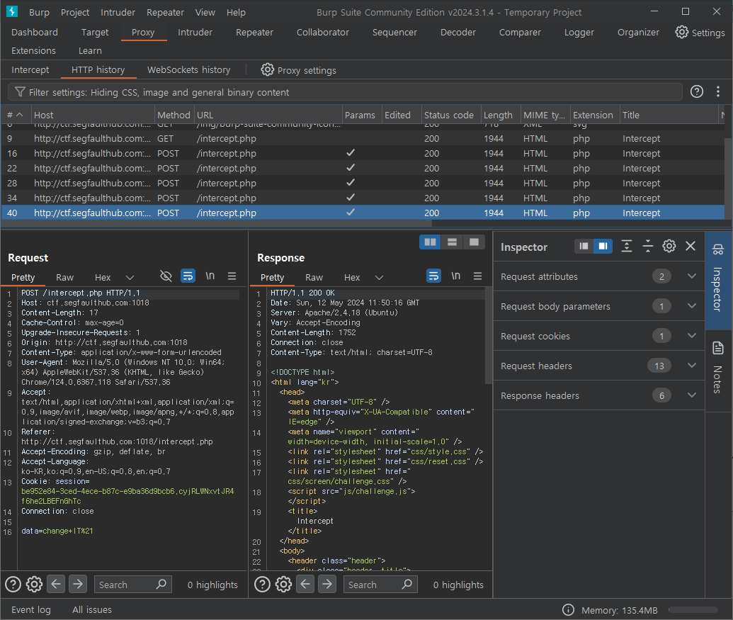Go to next match in Response search
Screen dimensions: 733x620
click(327, 584)
